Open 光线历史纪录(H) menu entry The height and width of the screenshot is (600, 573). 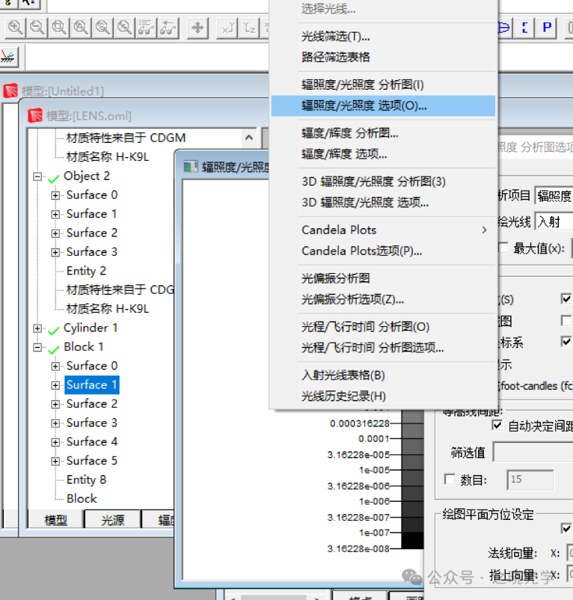click(x=383, y=396)
